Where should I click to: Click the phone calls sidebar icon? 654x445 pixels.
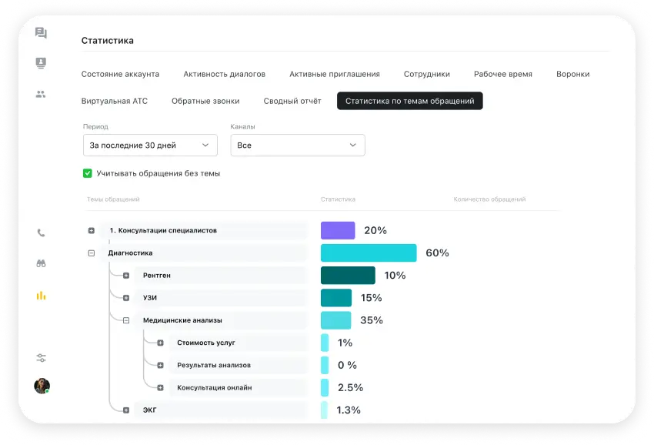pos(41,233)
